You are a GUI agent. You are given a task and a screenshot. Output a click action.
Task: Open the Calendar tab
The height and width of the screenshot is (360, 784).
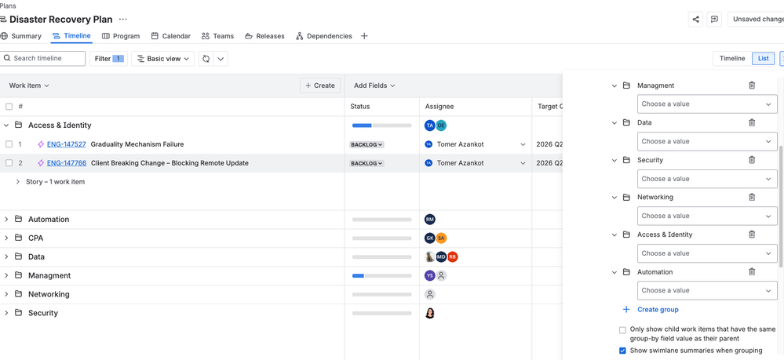coord(170,36)
